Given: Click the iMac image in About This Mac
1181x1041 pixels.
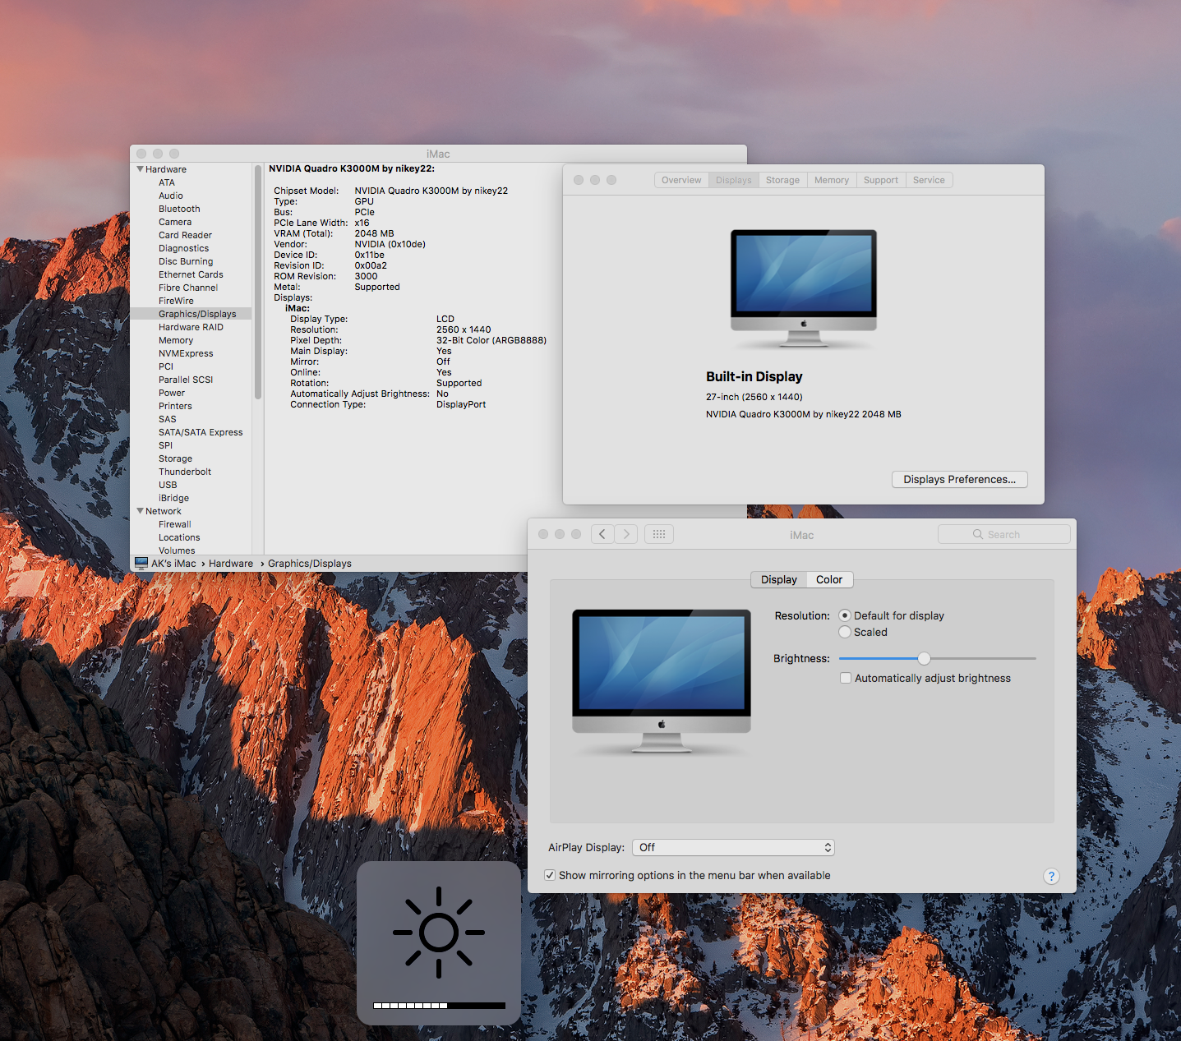Looking at the screenshot, I should (804, 289).
